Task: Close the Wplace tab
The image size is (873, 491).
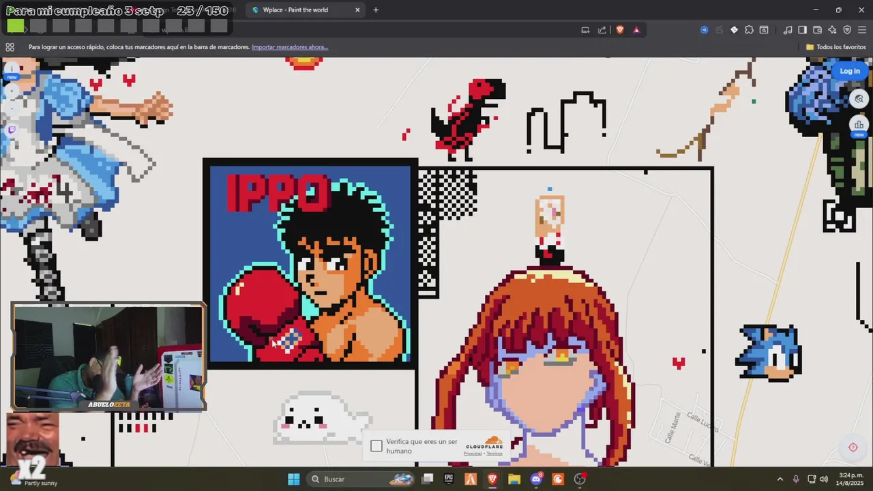Action: (x=357, y=10)
